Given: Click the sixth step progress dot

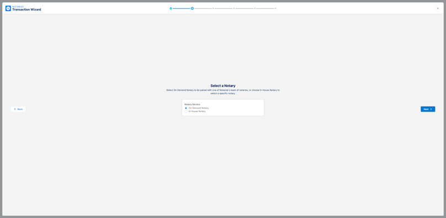Looking at the screenshot, I should tap(275, 8).
